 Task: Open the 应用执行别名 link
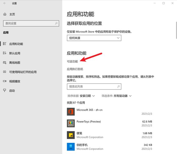click(75, 69)
